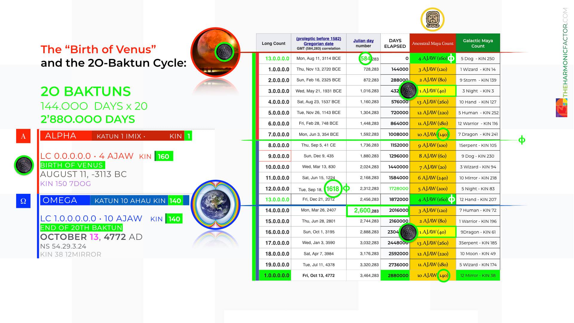Click '6 AJAW (240)' cell
574x323 pixels.
coord(433,178)
